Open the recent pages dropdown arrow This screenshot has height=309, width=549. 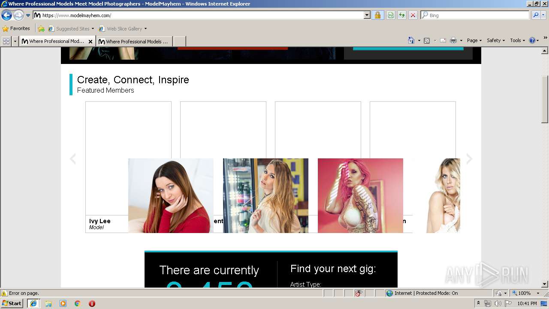(x=28, y=15)
